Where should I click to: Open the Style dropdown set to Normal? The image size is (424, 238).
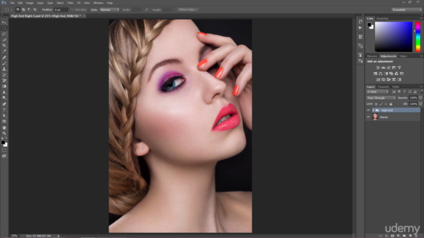pyautogui.click(x=109, y=10)
